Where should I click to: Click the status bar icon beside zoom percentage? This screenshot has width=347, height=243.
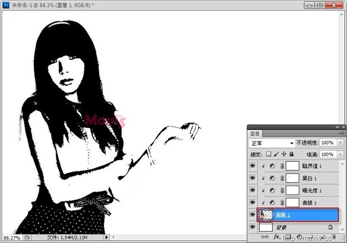click(27, 237)
